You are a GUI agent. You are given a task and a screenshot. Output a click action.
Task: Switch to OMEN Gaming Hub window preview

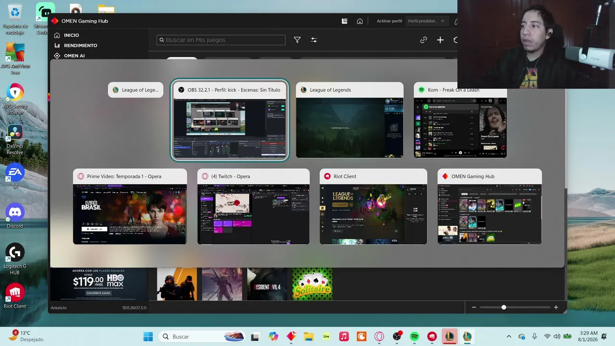pos(490,207)
